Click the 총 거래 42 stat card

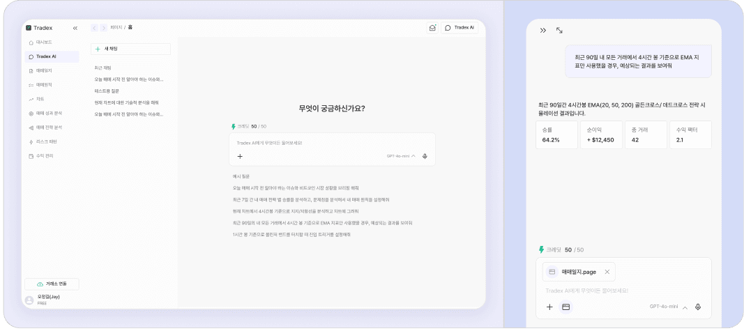click(x=646, y=134)
